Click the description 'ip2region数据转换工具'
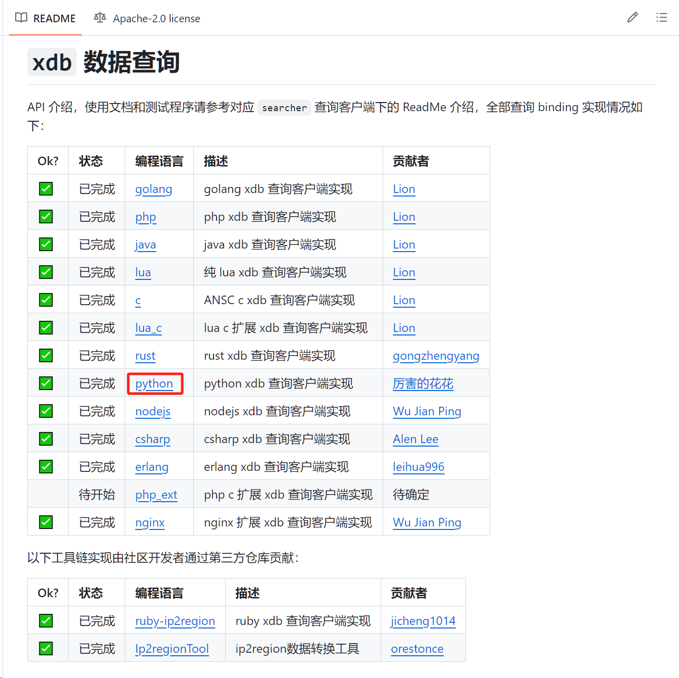The image size is (679, 678). pyautogui.click(x=297, y=649)
